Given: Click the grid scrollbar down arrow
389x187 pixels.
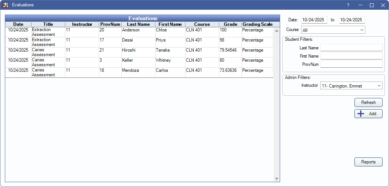Looking at the screenshot, I should point(277,179).
